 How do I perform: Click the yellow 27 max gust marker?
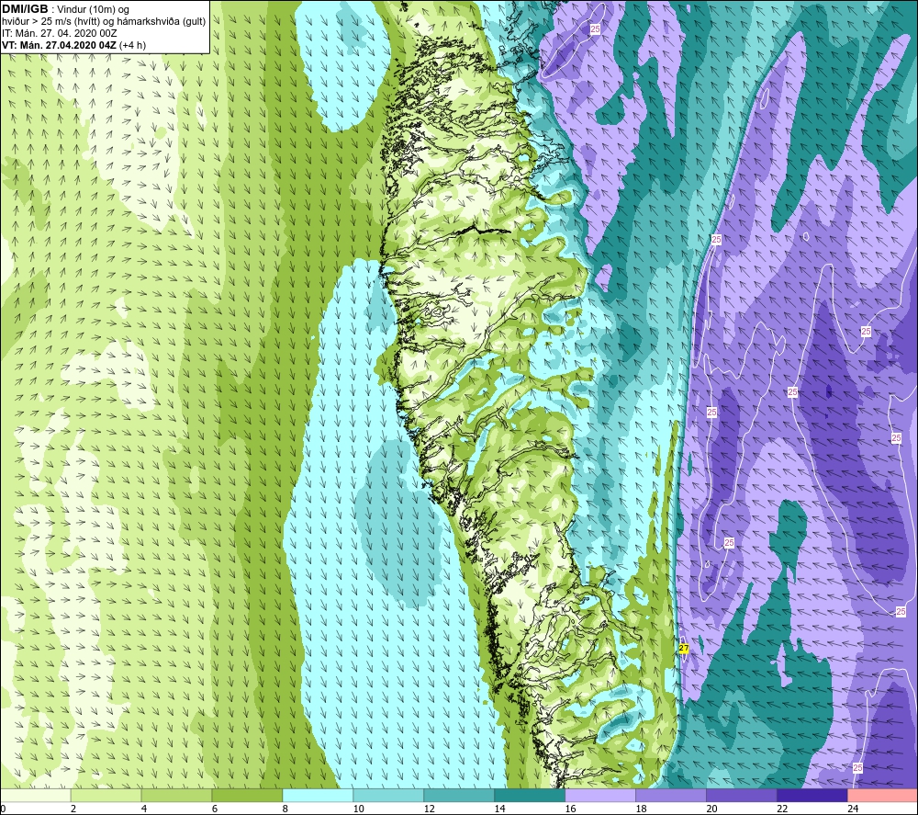684,649
